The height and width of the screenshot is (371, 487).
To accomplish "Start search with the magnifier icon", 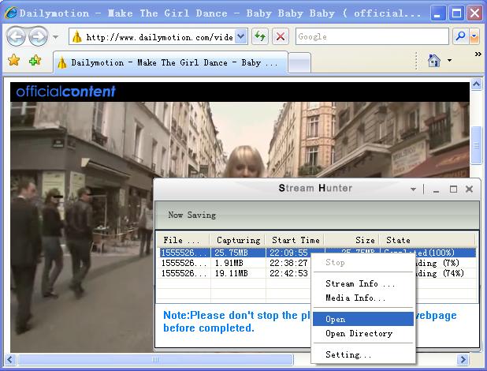I will (x=460, y=37).
